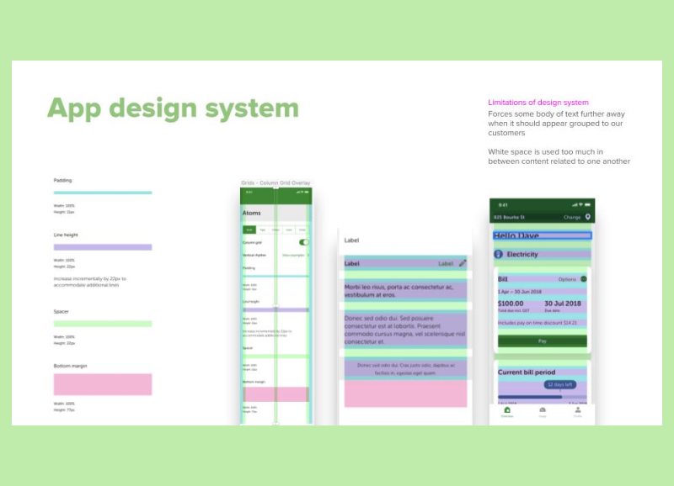Open Options on the Bill card
This screenshot has width=674, height=486.
pos(567,279)
